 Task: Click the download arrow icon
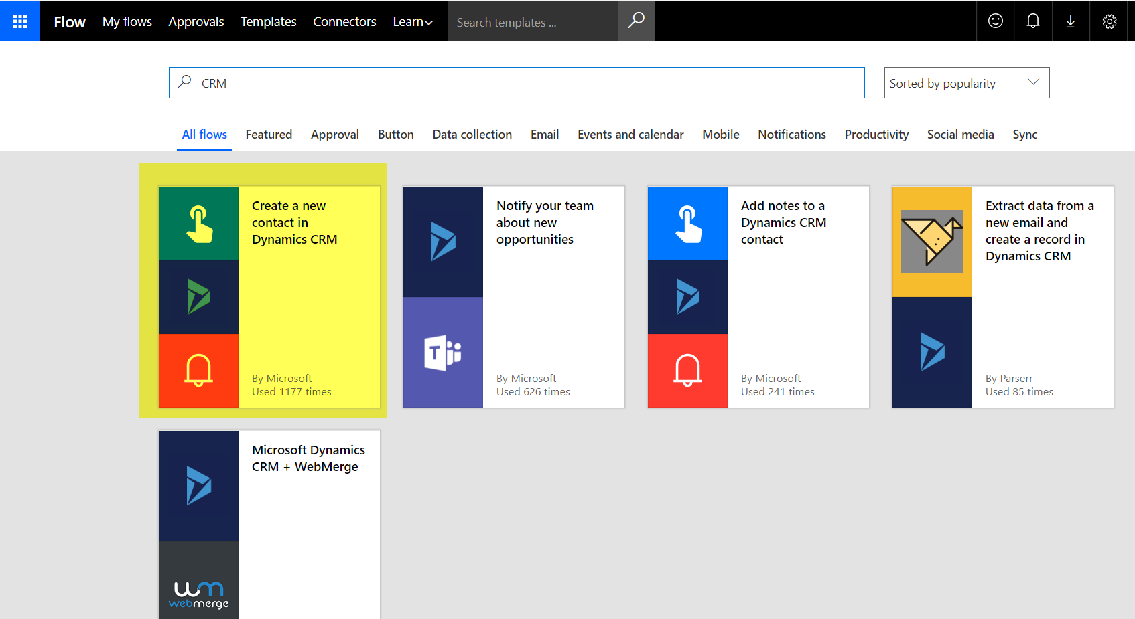point(1071,21)
